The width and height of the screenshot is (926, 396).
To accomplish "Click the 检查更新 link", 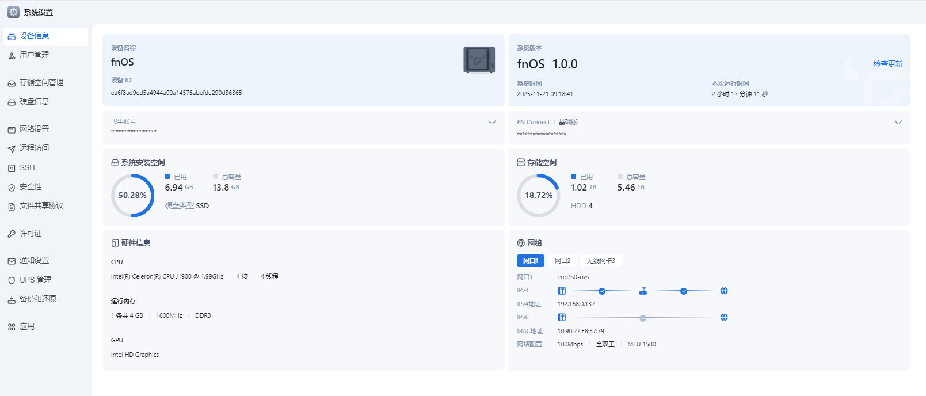I will point(887,64).
